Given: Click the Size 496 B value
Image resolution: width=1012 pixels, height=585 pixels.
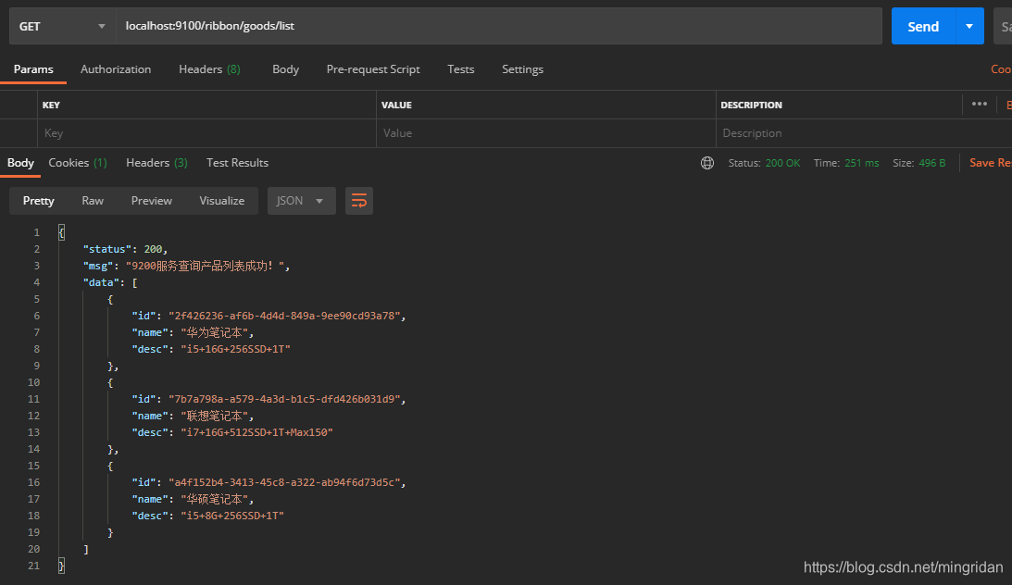Looking at the screenshot, I should 932,163.
